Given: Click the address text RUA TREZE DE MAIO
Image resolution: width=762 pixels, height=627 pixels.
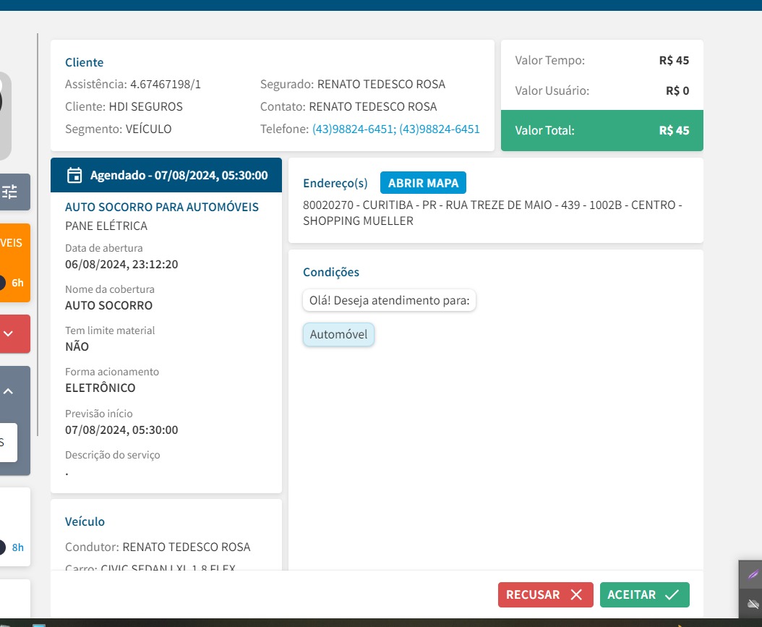Looking at the screenshot, I should point(499,205).
